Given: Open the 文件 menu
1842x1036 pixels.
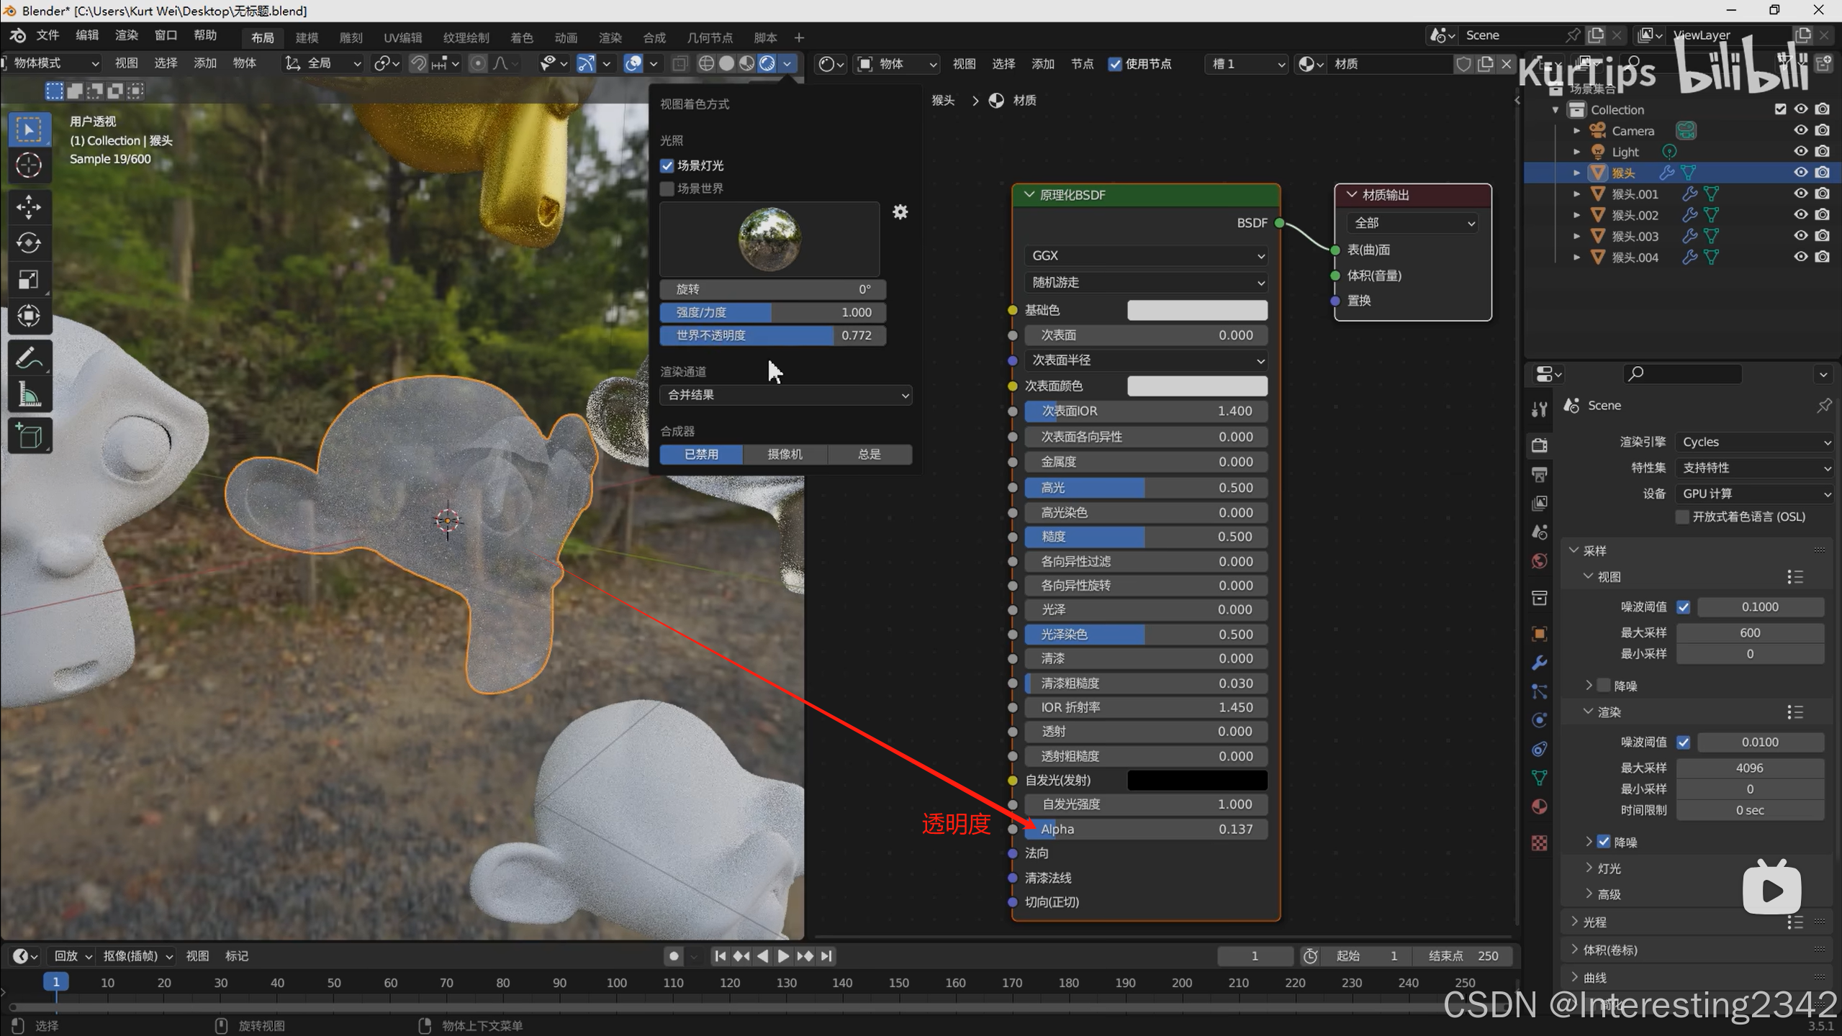Looking at the screenshot, I should 48,35.
